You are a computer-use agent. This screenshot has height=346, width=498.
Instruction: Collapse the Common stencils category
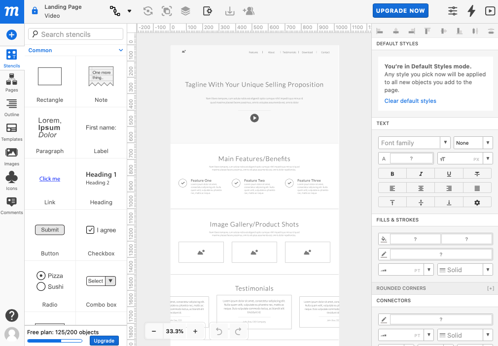[121, 50]
